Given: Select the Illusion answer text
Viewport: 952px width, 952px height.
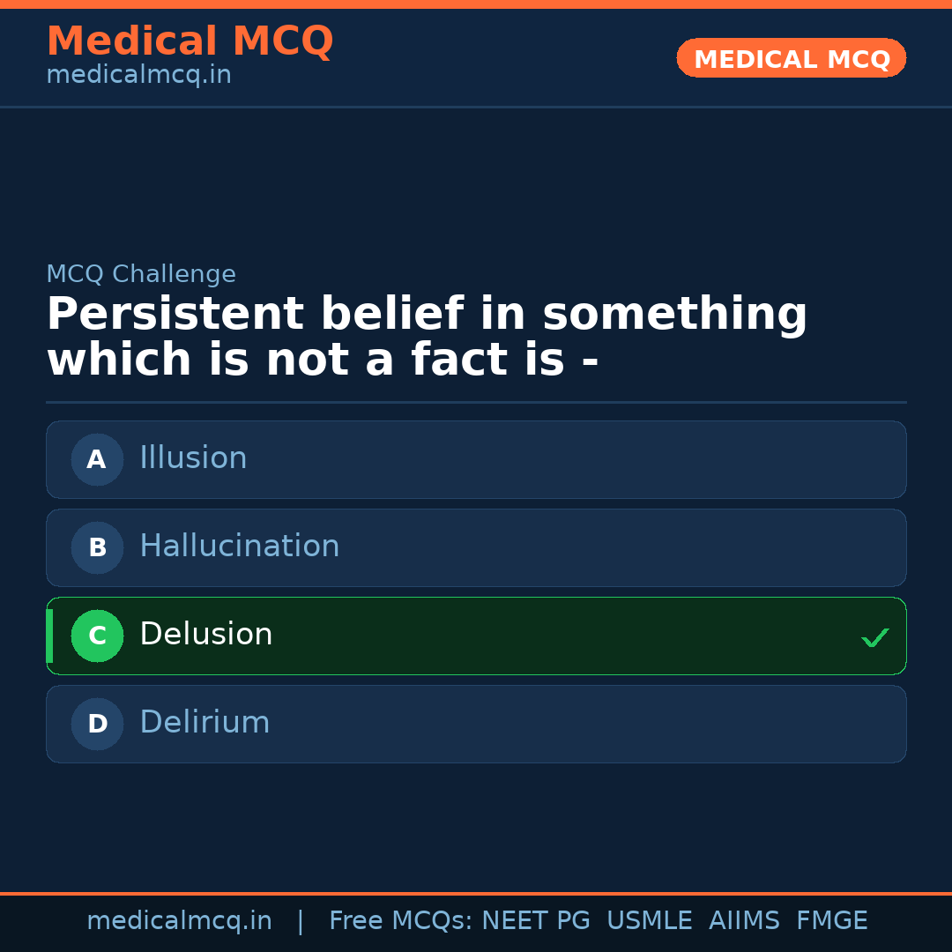Looking at the screenshot, I should click(x=193, y=458).
